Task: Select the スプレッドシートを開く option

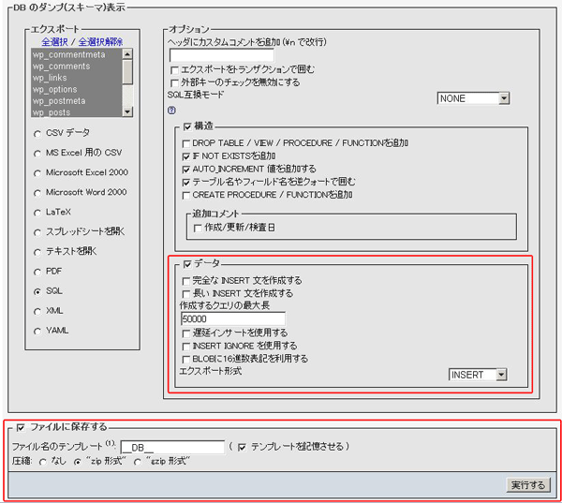Action: 37,232
